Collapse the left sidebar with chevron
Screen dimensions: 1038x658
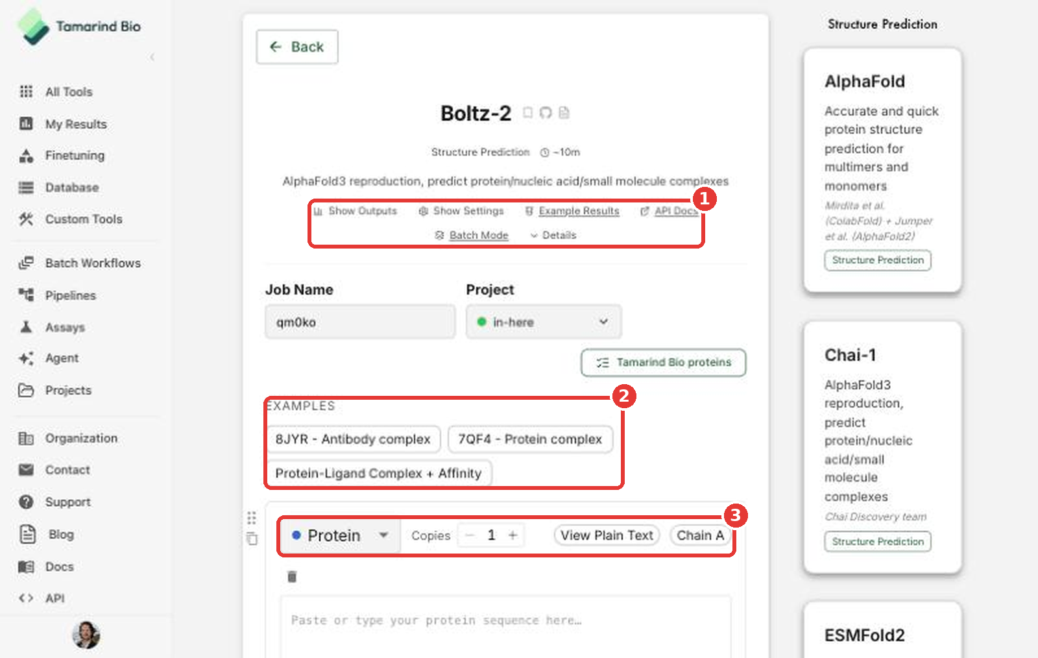click(x=152, y=57)
